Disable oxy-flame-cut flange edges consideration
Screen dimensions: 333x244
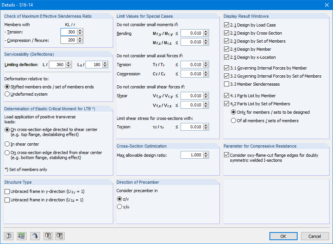coord(226,155)
